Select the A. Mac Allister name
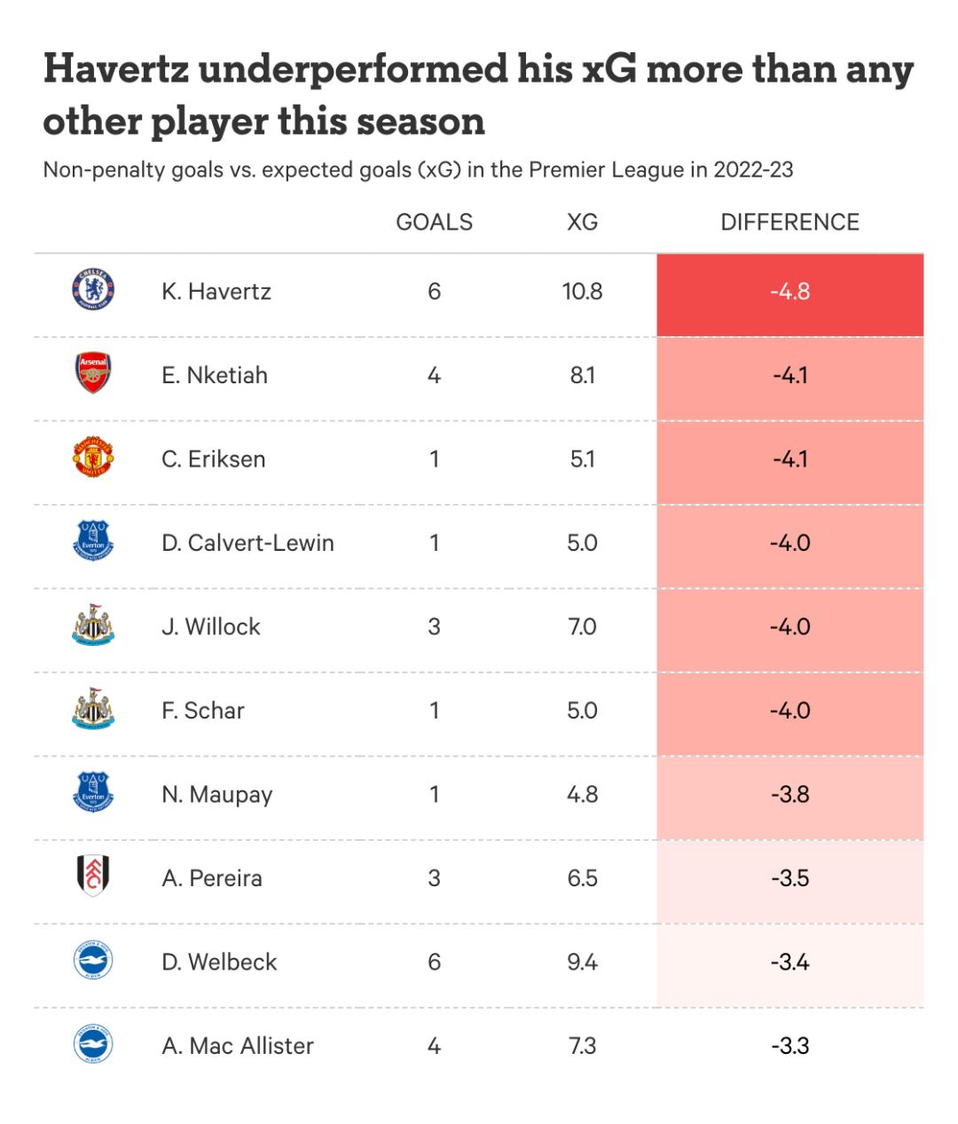Viewport: 958px width, 1124px height. [x=238, y=1046]
